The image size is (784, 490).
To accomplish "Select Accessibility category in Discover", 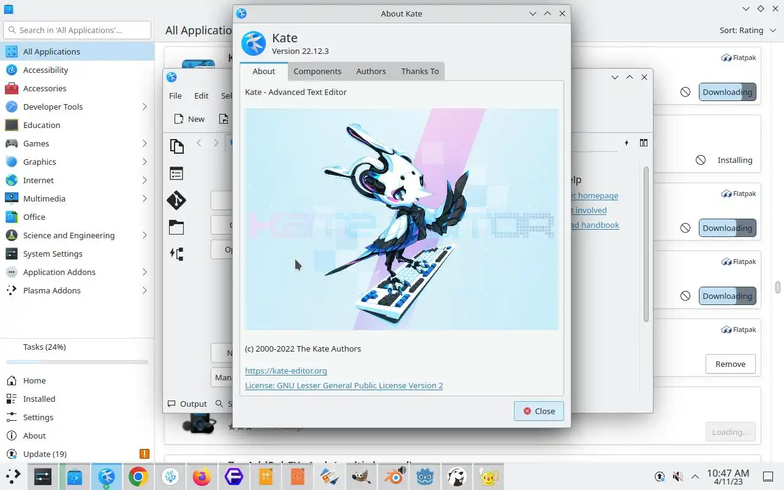I will click(x=77, y=70).
